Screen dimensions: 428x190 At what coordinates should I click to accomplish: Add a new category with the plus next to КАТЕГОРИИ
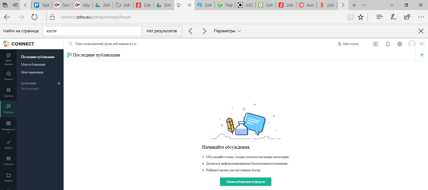(x=59, y=83)
